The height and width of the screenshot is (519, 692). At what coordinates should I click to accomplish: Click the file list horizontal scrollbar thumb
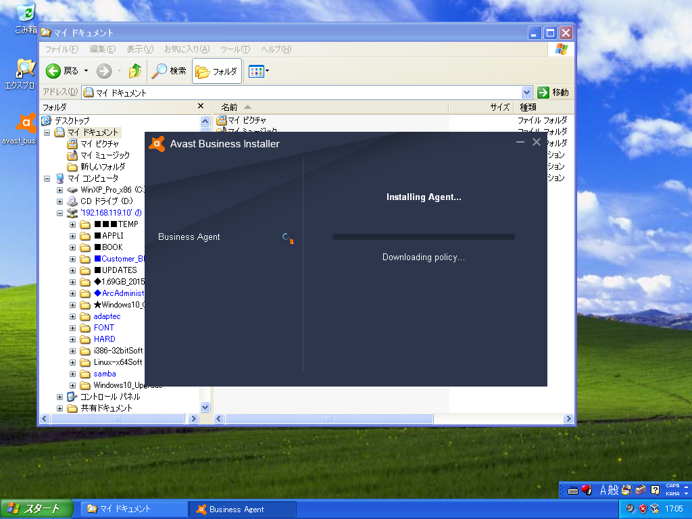(x=329, y=418)
